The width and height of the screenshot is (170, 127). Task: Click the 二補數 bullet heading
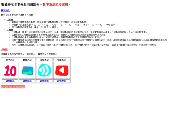point(9,30)
